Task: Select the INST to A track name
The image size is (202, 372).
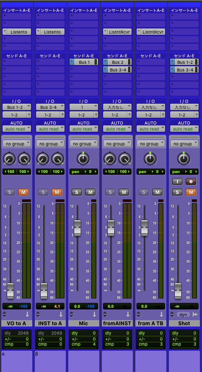Action: 50,323
